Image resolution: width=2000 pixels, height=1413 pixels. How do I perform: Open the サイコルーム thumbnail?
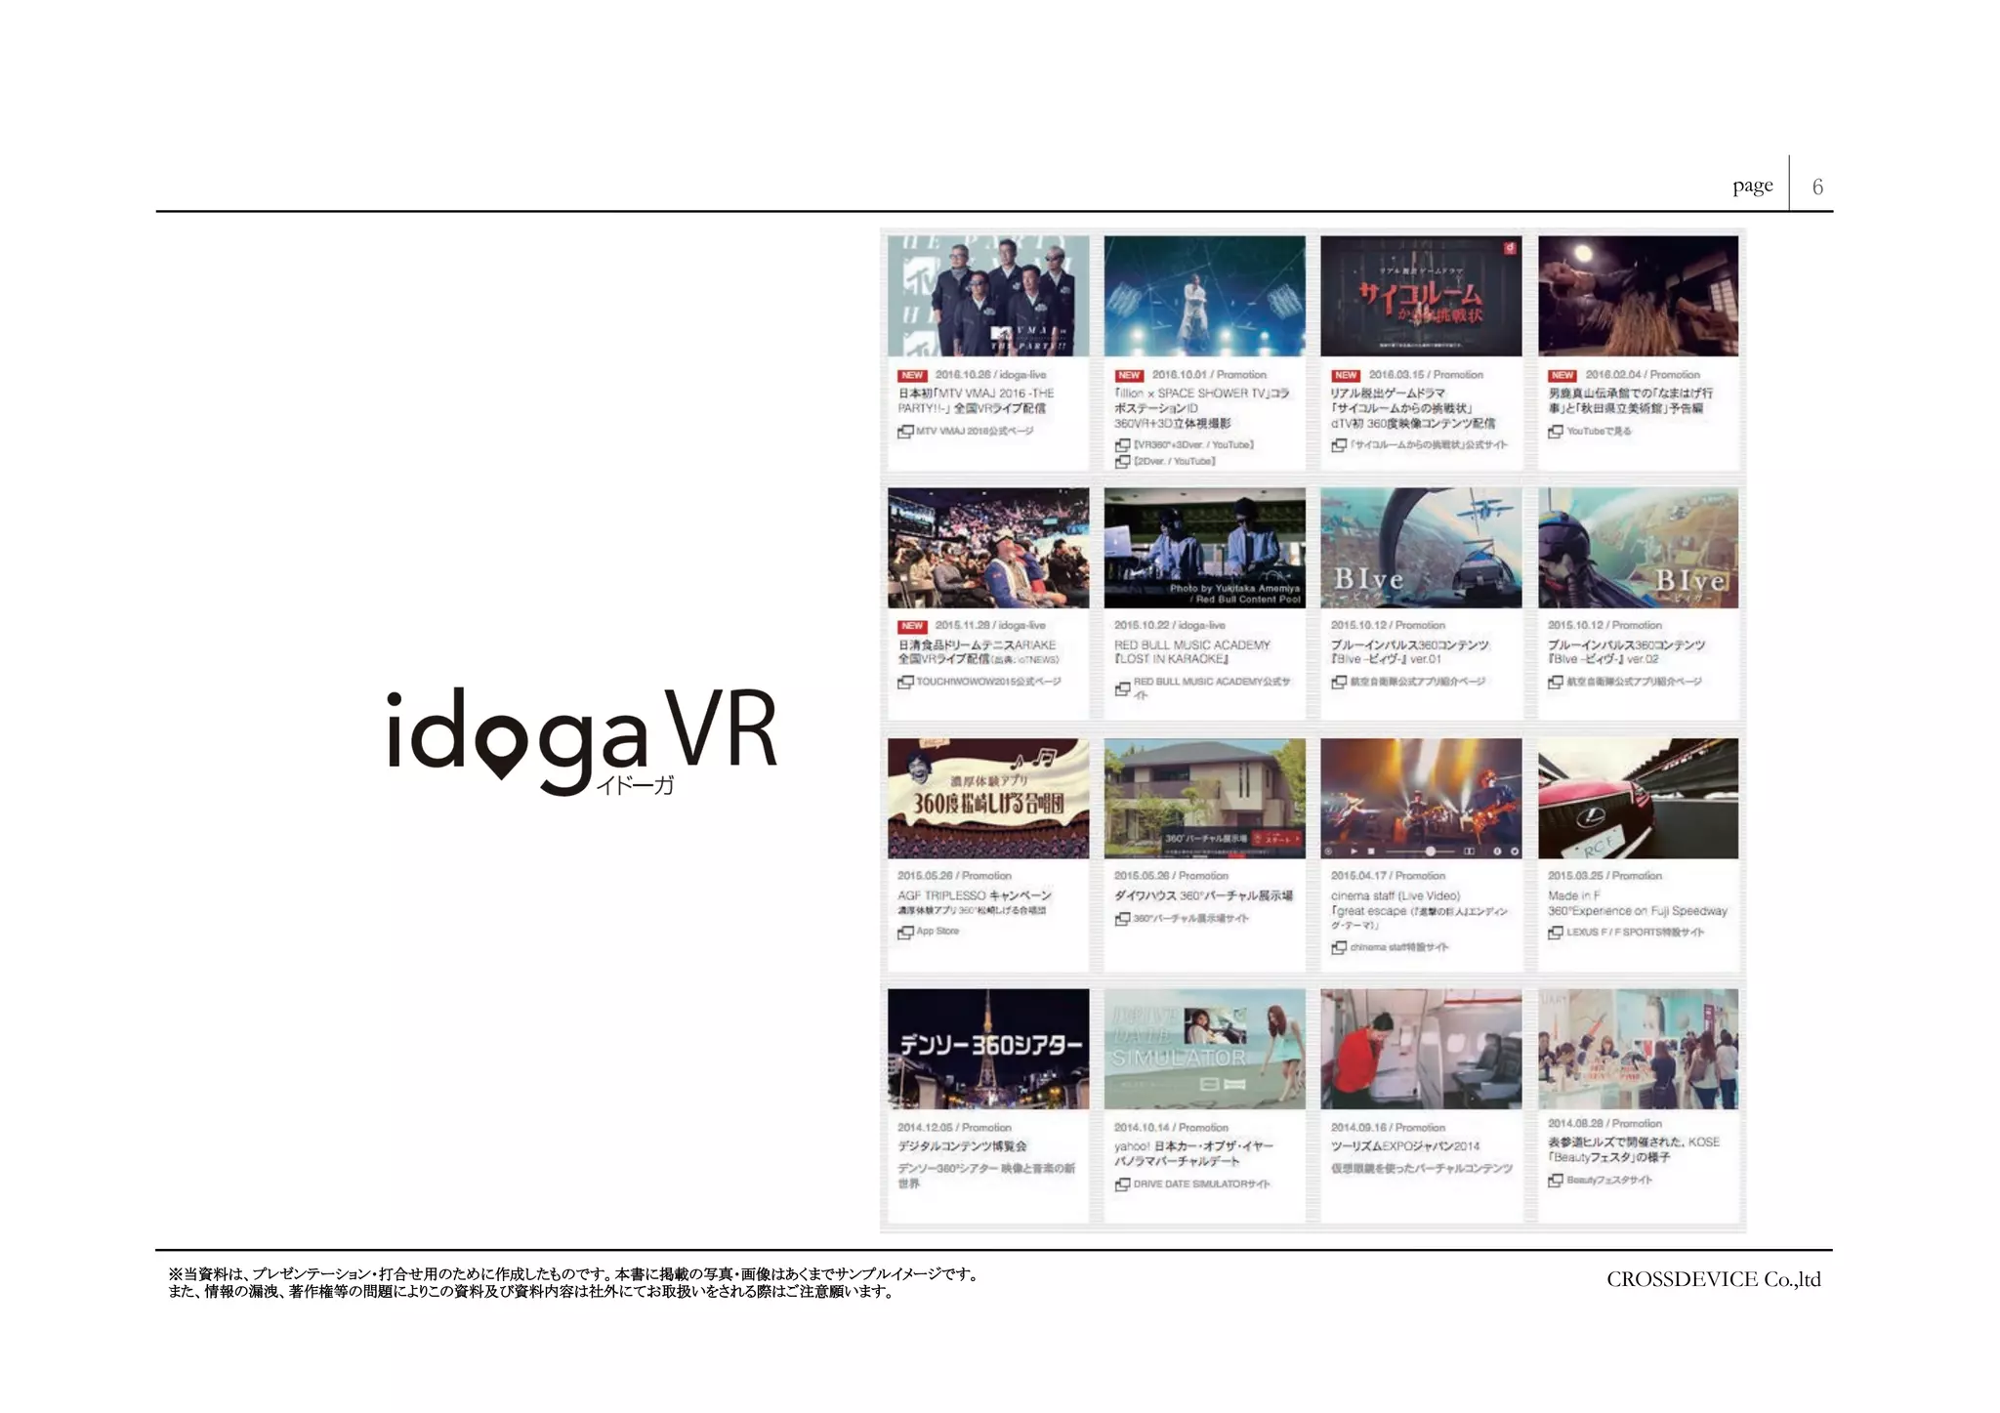pos(1421,296)
